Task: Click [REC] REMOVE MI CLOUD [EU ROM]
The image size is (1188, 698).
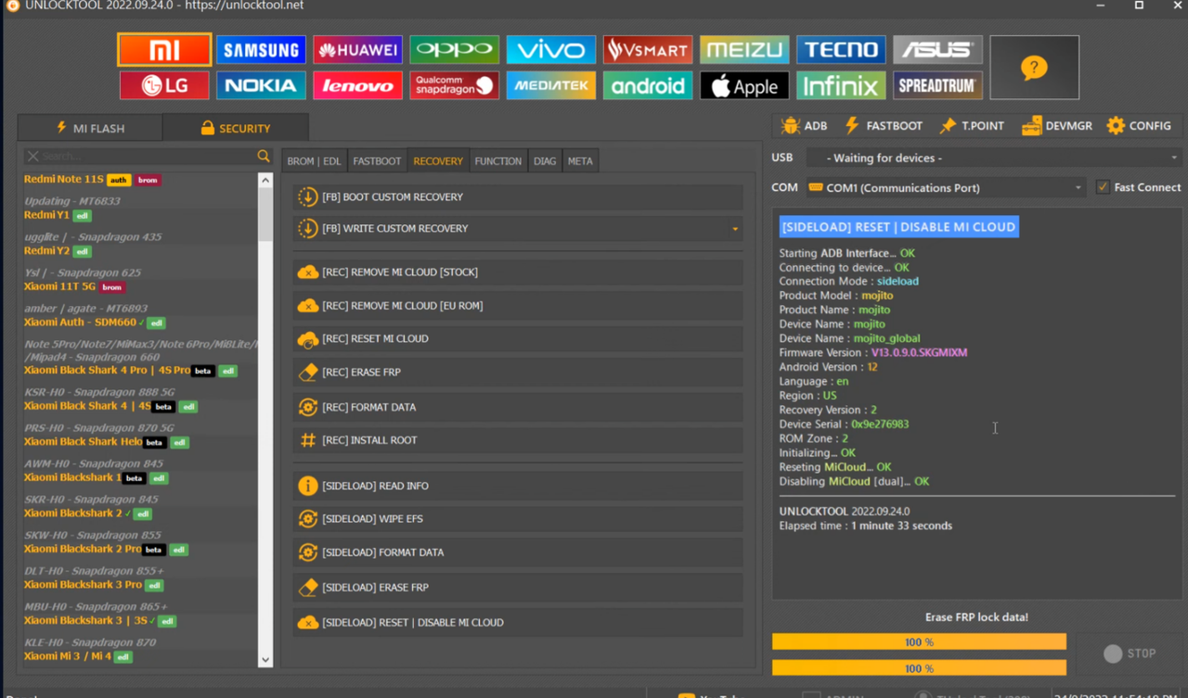Action: click(518, 306)
